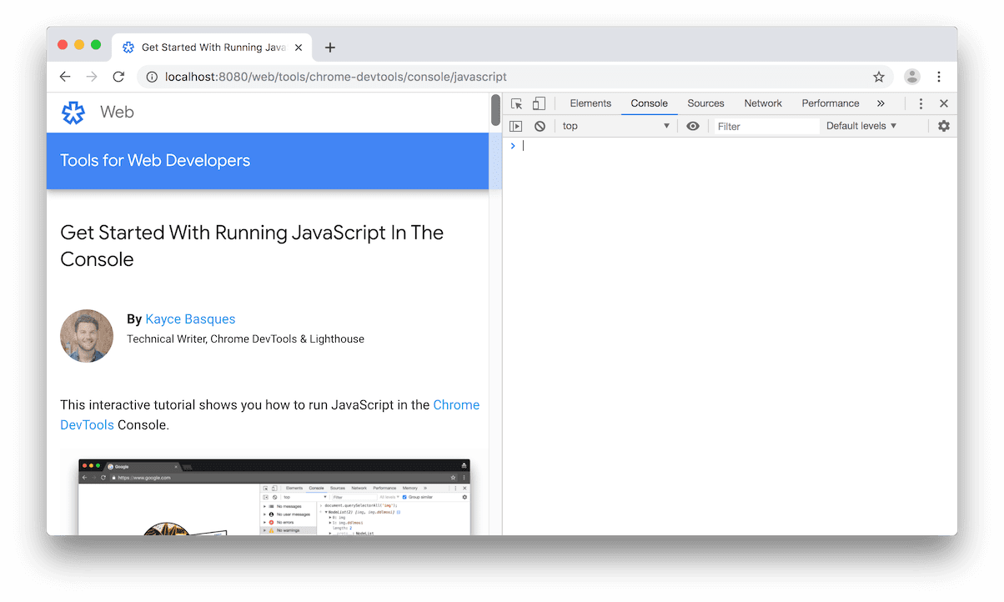Open the Kayce Basques author link

[x=190, y=319]
